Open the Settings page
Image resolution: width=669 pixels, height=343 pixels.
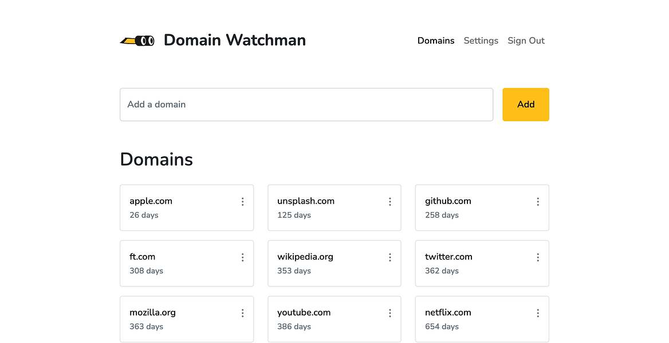pyautogui.click(x=481, y=41)
